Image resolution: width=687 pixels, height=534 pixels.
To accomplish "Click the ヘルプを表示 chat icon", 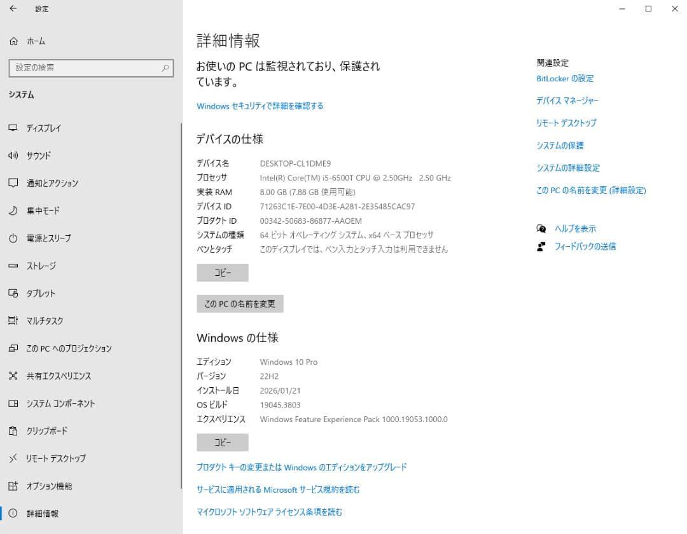I will coord(541,228).
